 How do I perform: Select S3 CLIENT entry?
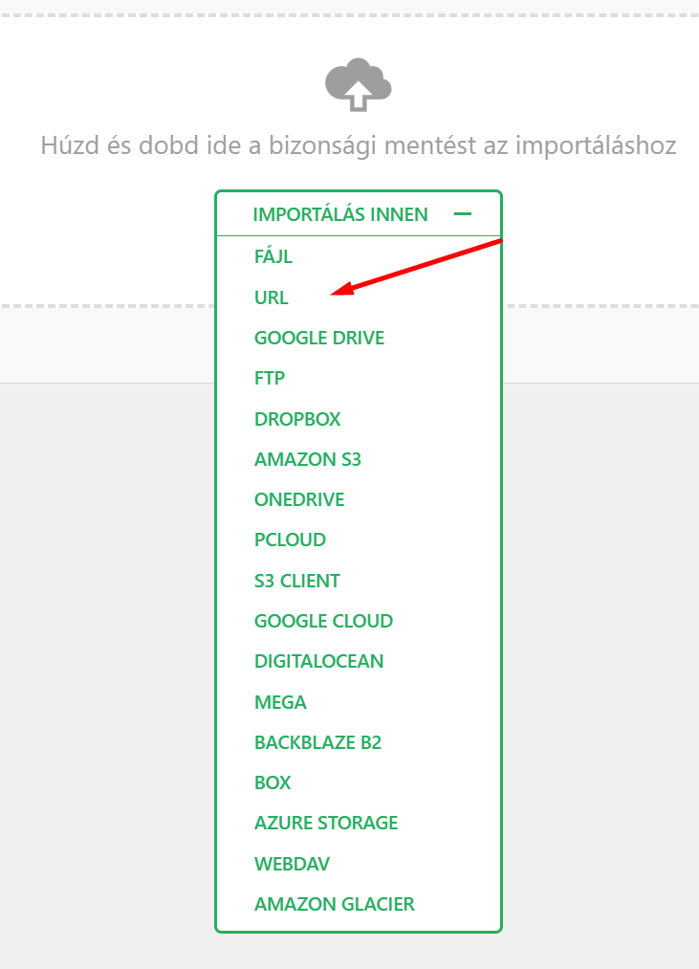(296, 580)
